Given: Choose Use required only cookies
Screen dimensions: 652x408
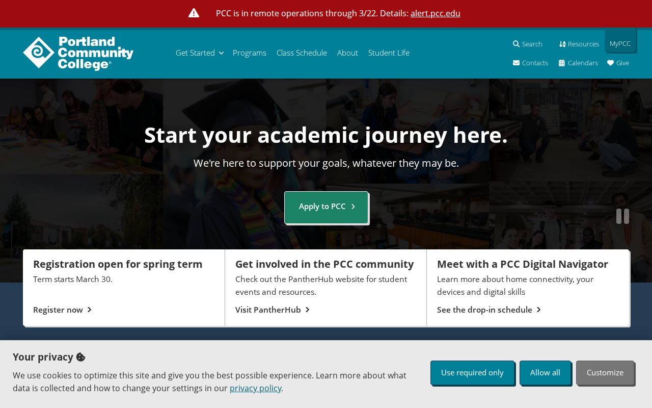Looking at the screenshot, I should coord(472,373).
